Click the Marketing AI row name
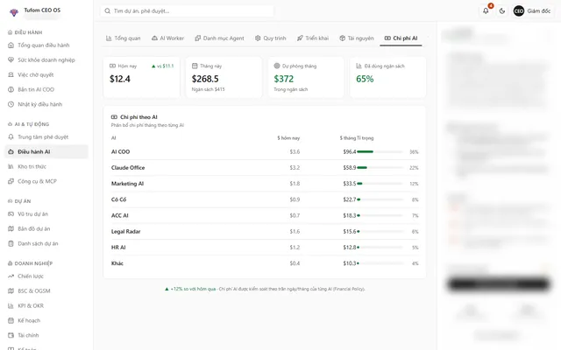Screen dimensions: 561x350 pos(127,184)
